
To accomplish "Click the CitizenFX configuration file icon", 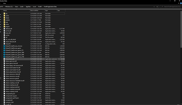I will (4, 44).
